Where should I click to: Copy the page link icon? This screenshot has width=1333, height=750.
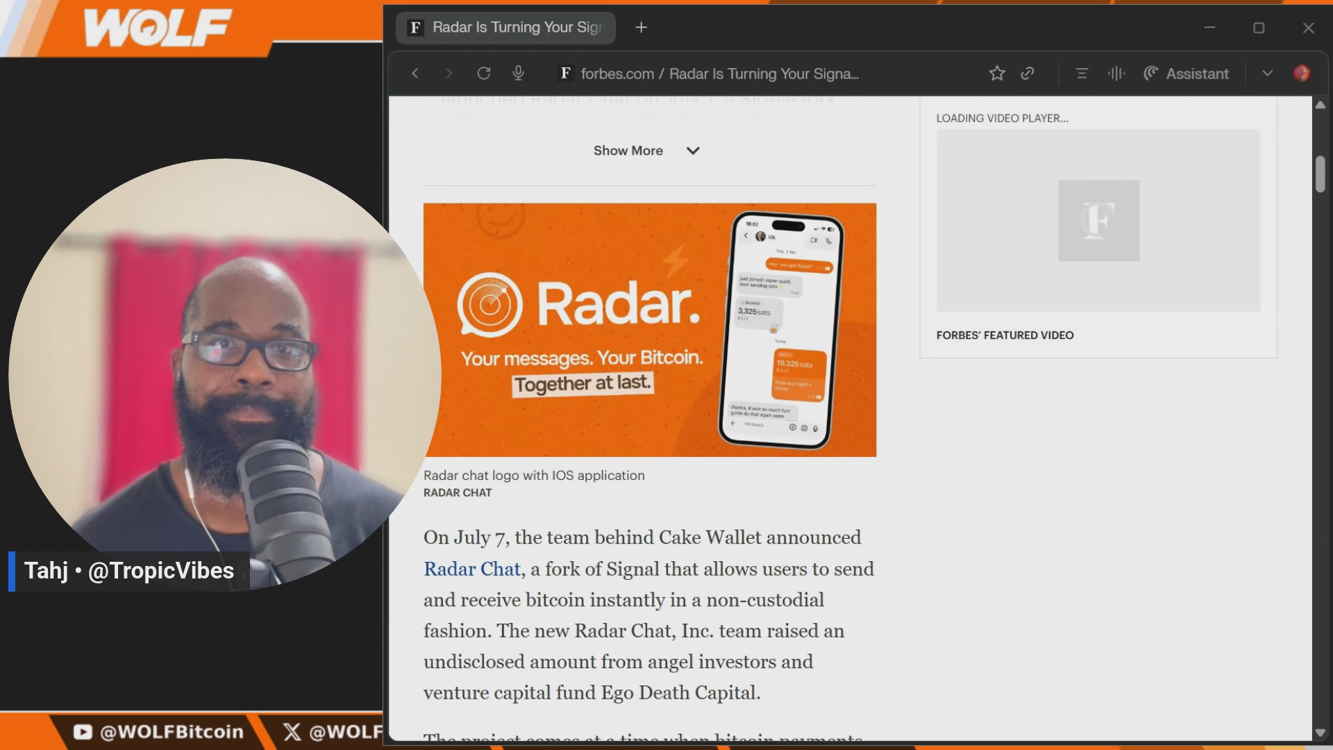coord(1028,73)
